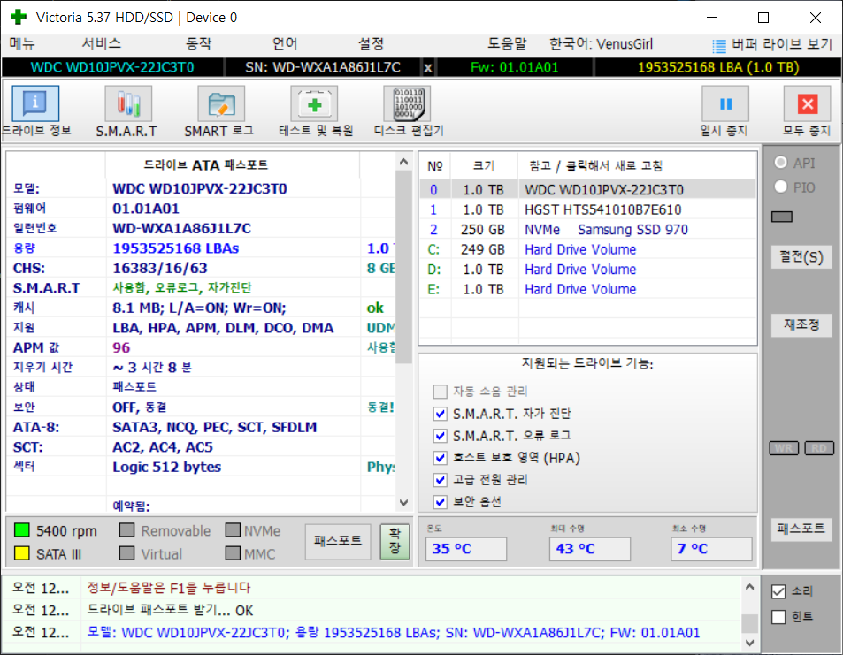Select the E: Hard Drive Volume row
Screen dimensions: 843x655
[x=587, y=289]
